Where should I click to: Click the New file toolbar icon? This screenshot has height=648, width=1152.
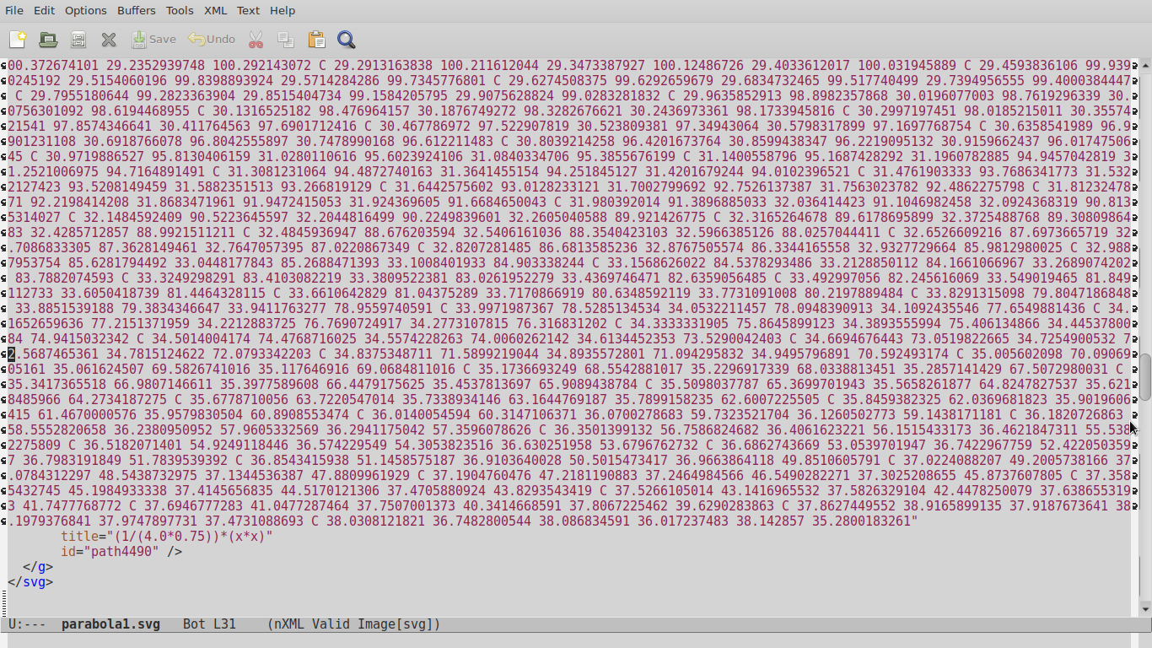coord(18,40)
